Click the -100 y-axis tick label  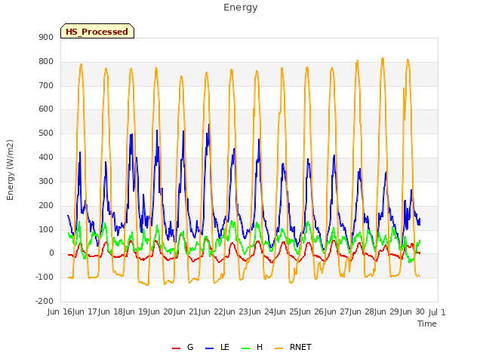coord(45,277)
